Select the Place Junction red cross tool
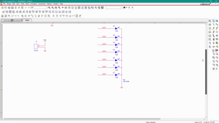The width and height of the screenshot is (219, 123). click(217, 36)
